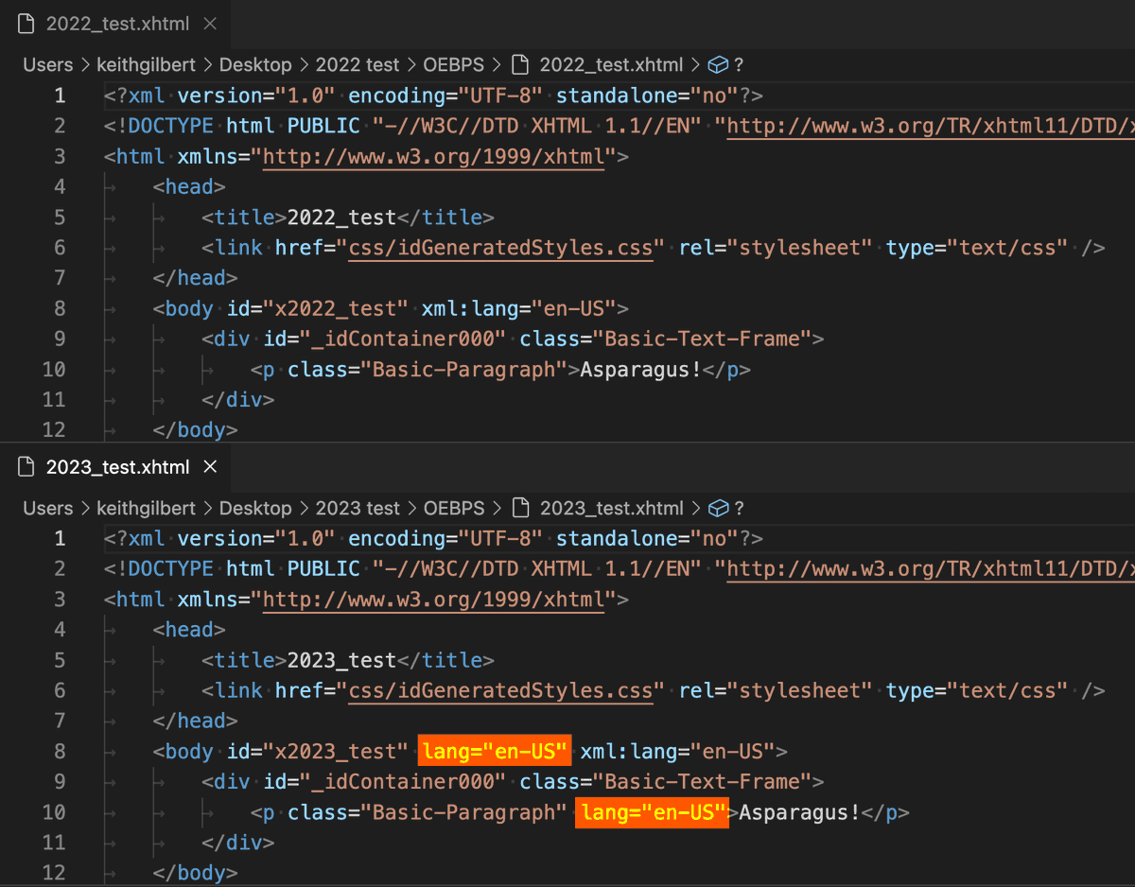1135x887 pixels.
Task: Click w3.org/1999/xhtml link in top editor
Action: (x=433, y=156)
